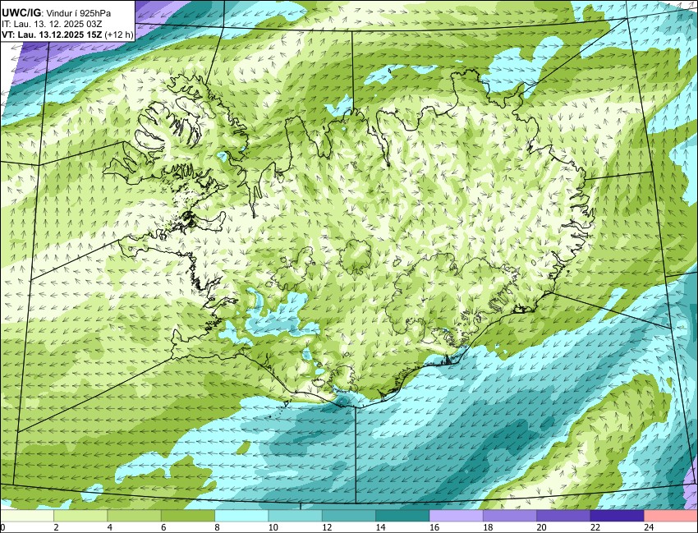Click the legend scale label '18'

click(x=488, y=527)
